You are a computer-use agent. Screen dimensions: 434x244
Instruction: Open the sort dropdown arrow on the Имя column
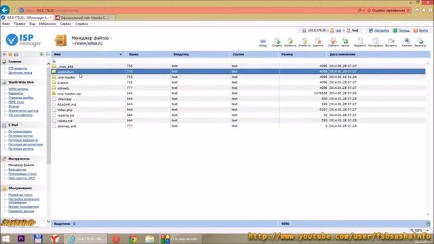(x=121, y=54)
